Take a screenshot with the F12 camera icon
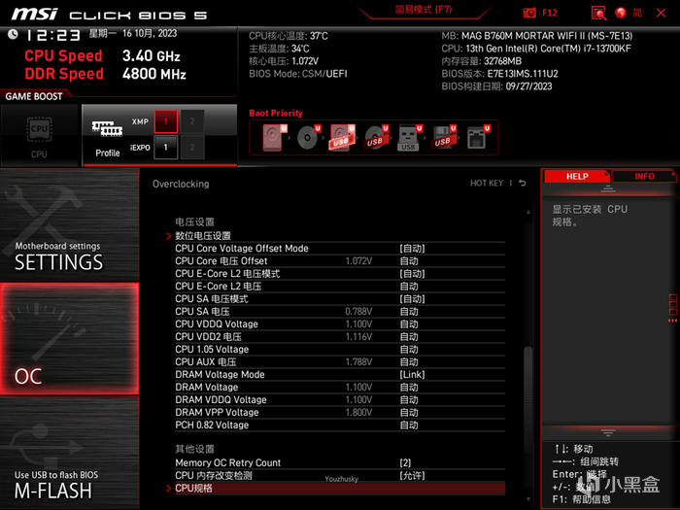The image size is (680, 510). click(x=529, y=13)
